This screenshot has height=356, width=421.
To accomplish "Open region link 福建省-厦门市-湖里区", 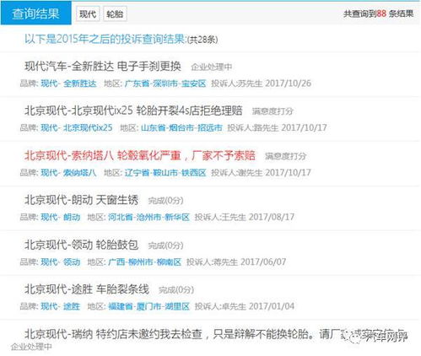I will coord(149,306).
